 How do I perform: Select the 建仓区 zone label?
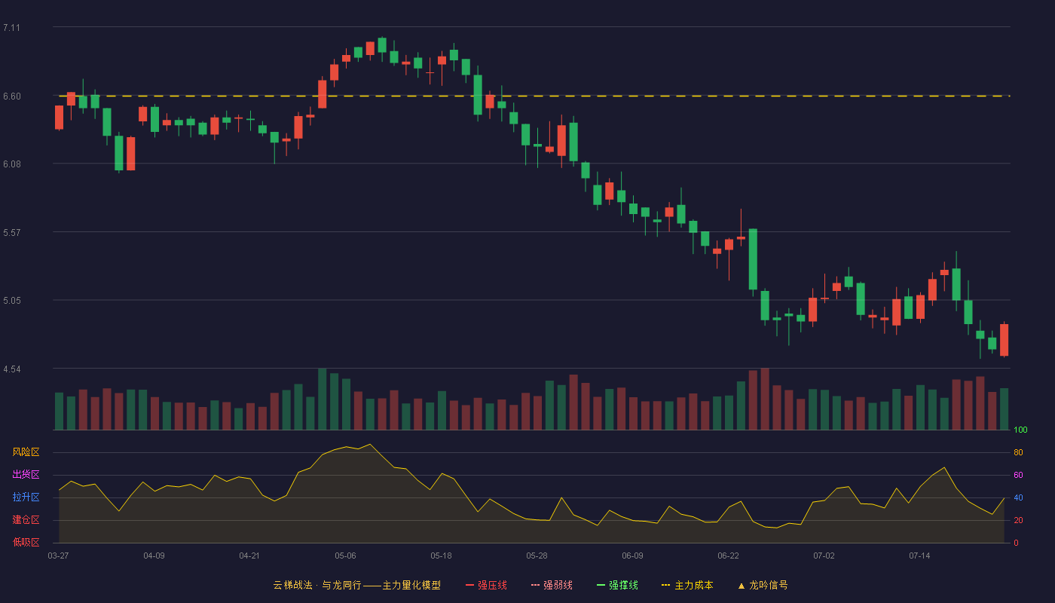coord(26,520)
